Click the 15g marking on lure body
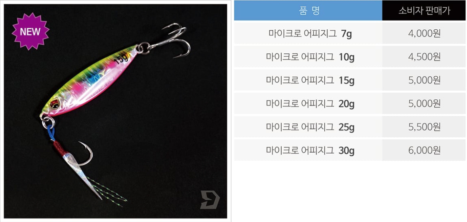467x222 pixels. 121,58
